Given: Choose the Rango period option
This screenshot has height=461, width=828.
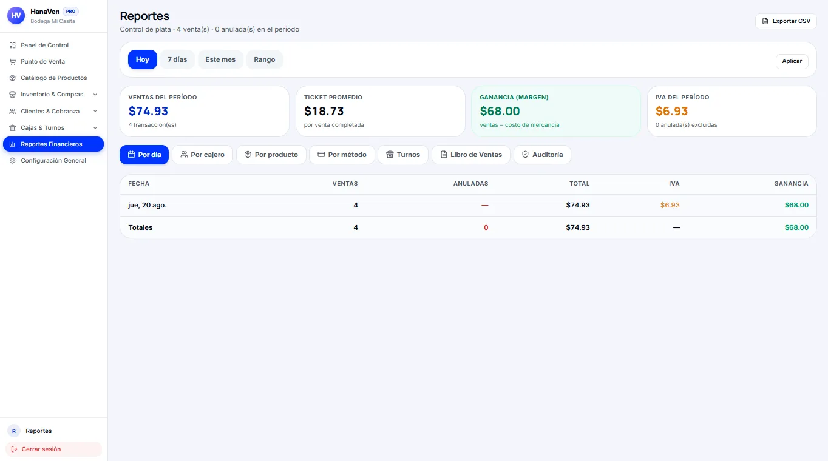Looking at the screenshot, I should (x=265, y=59).
